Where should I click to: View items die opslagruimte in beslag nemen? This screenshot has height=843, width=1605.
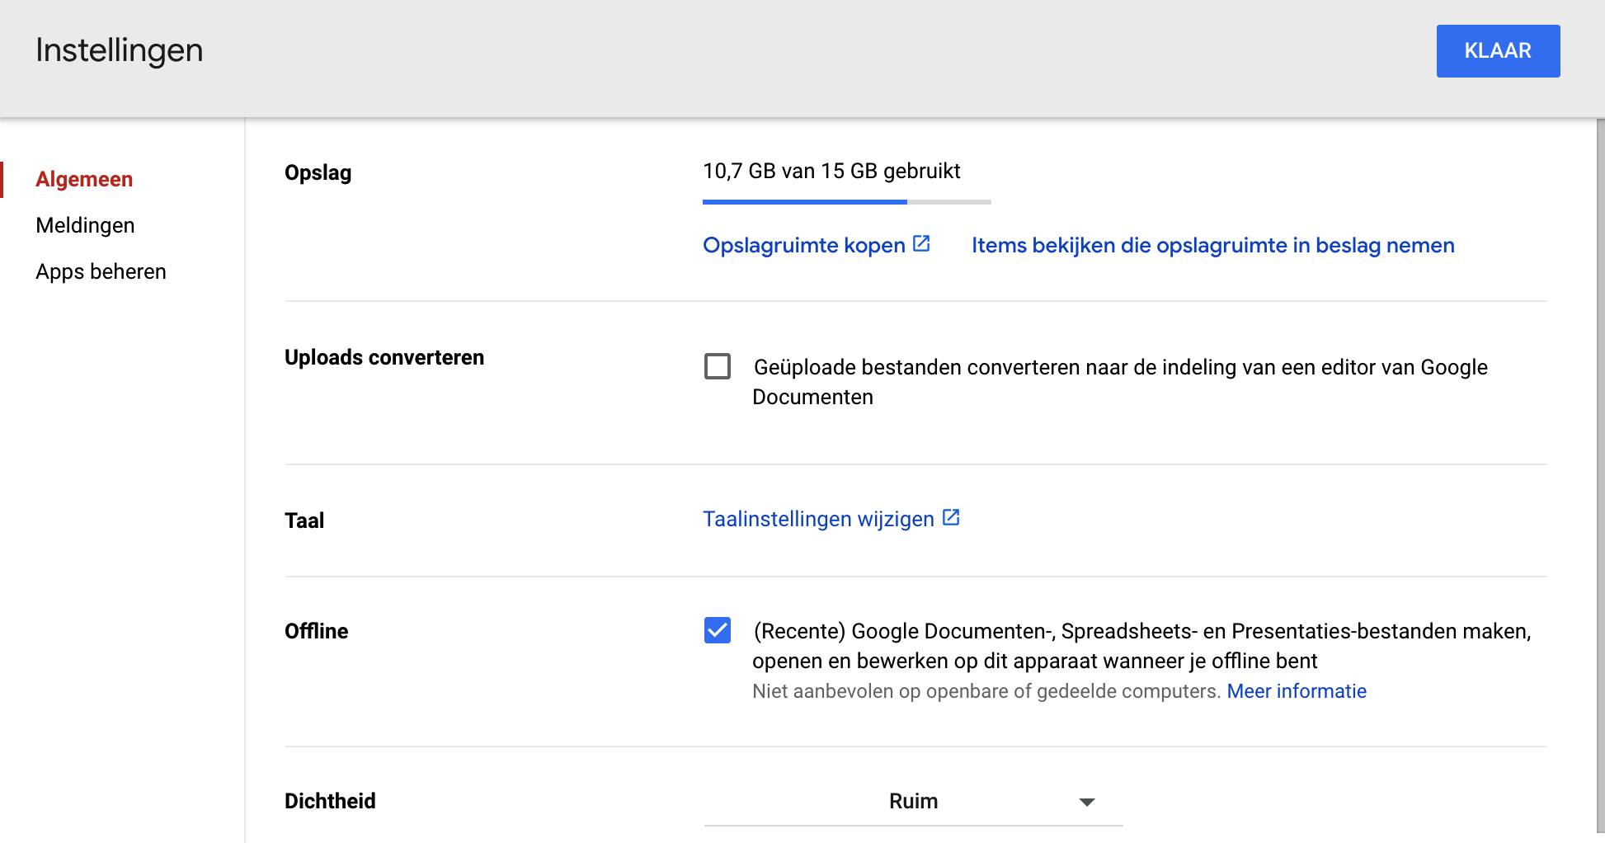pyautogui.click(x=1212, y=246)
